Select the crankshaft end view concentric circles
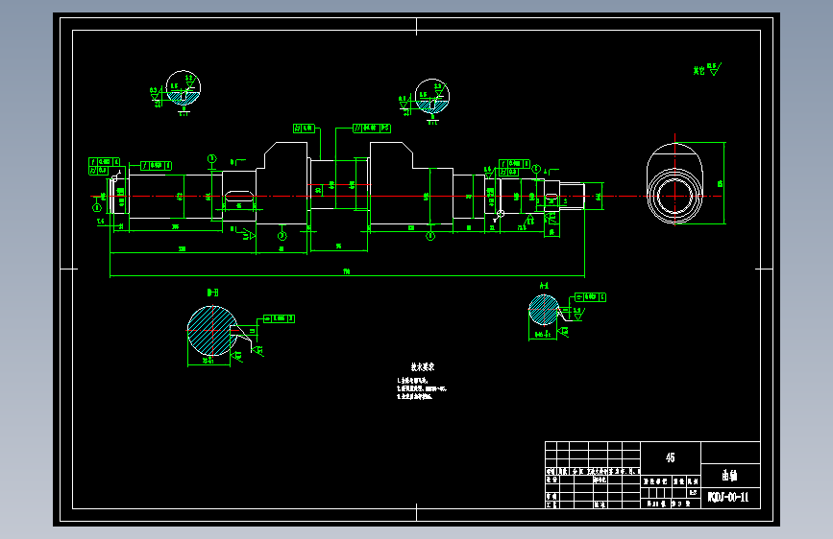Screen dimensions: 833x539 pyautogui.click(x=674, y=196)
